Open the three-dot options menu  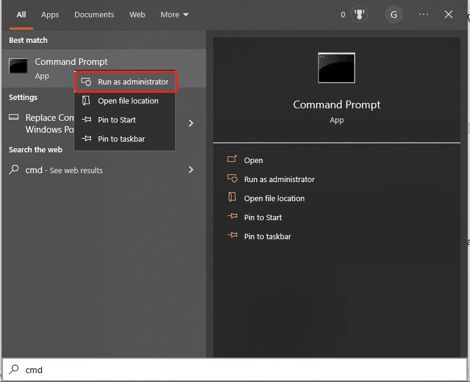(423, 15)
